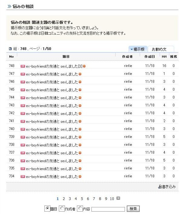Click the orange new-post icon on row 747
The width and height of the screenshot is (185, 214).
click(x=80, y=74)
